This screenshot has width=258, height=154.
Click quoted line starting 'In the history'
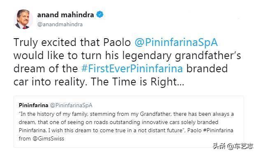(x=126, y=114)
